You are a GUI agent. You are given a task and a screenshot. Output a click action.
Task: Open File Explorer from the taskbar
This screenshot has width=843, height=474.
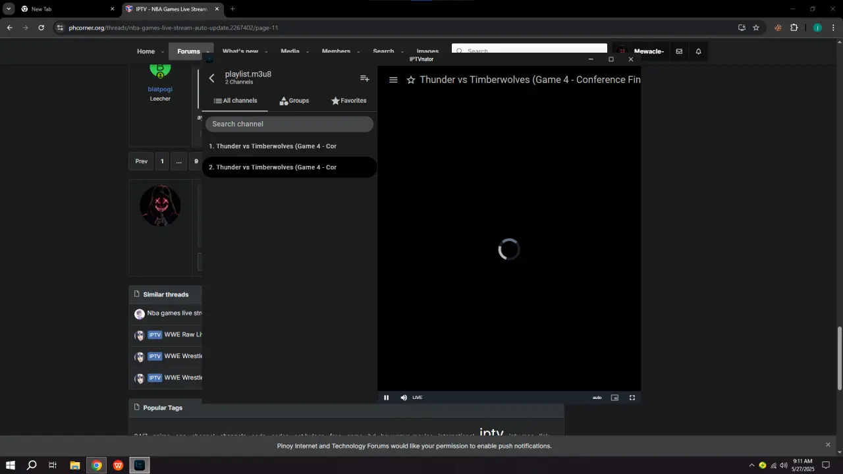coord(74,465)
